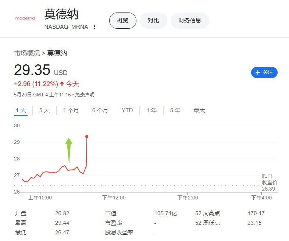Screen dimensions: 289x241
Task: Open the three-dot menu beside NASDAQ: MRNA
Action: click(94, 27)
